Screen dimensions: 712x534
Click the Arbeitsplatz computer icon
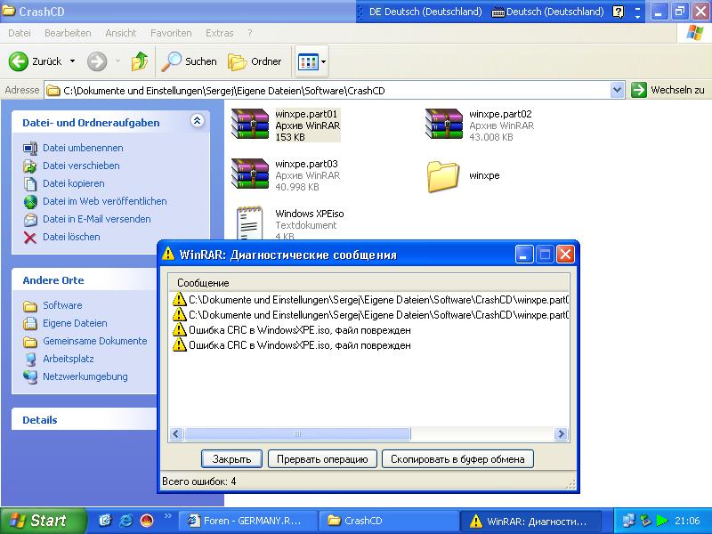(30, 359)
